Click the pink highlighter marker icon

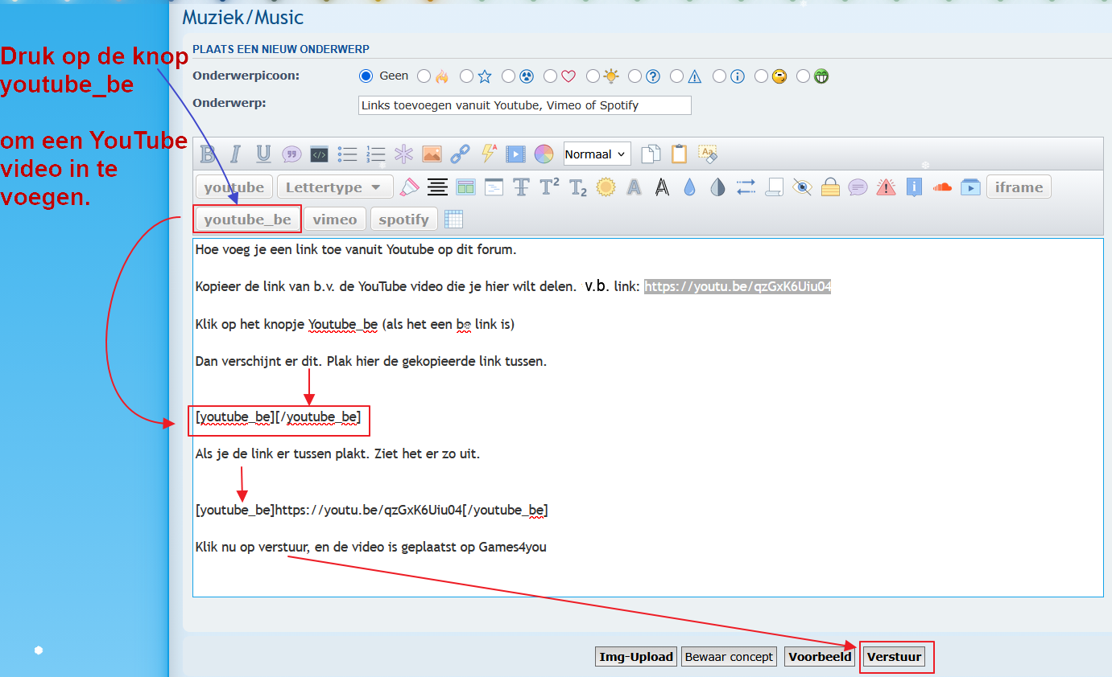(x=410, y=187)
